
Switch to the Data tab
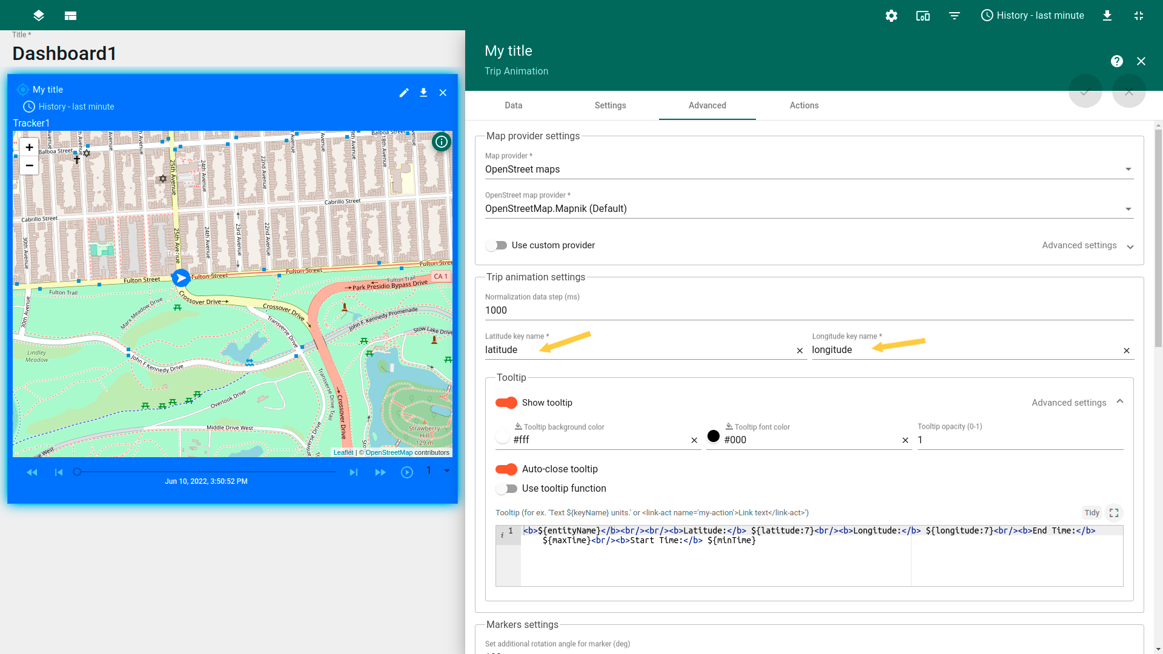click(x=514, y=105)
